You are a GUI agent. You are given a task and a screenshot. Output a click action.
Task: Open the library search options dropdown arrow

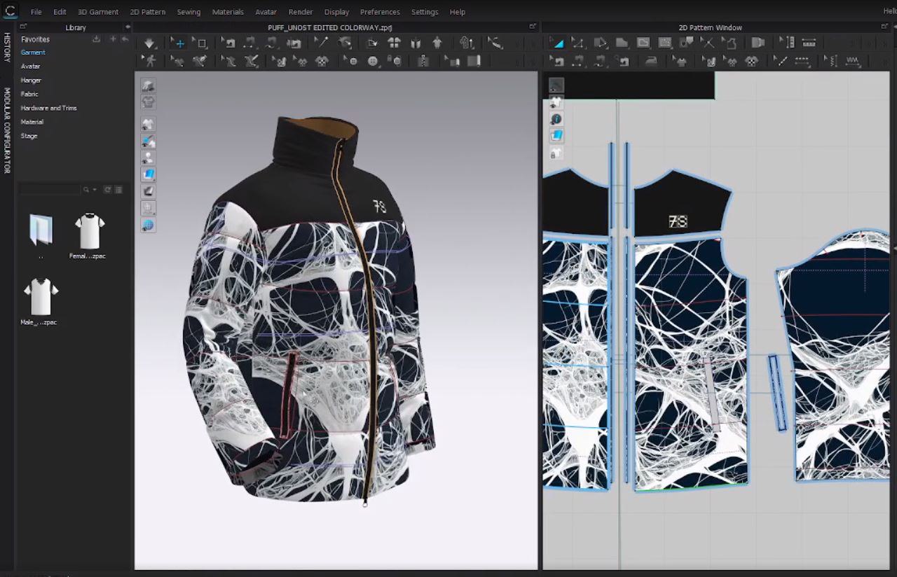95,190
